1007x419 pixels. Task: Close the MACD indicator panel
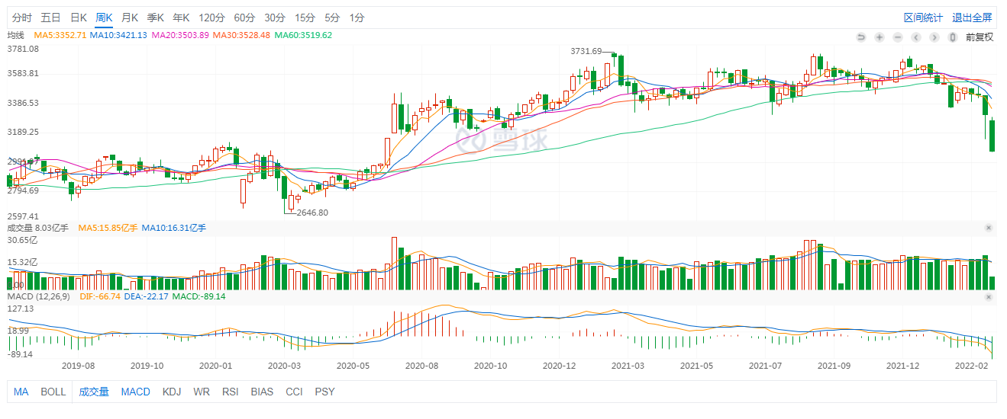[989, 296]
